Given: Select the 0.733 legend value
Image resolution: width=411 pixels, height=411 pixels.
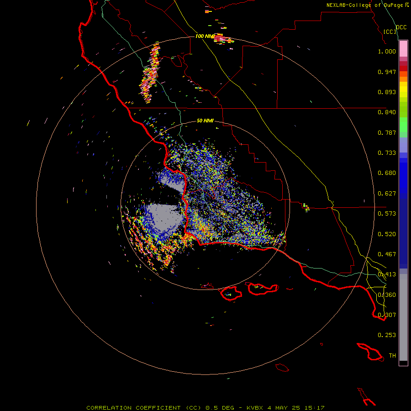Looking at the screenshot, I should 387,153.
